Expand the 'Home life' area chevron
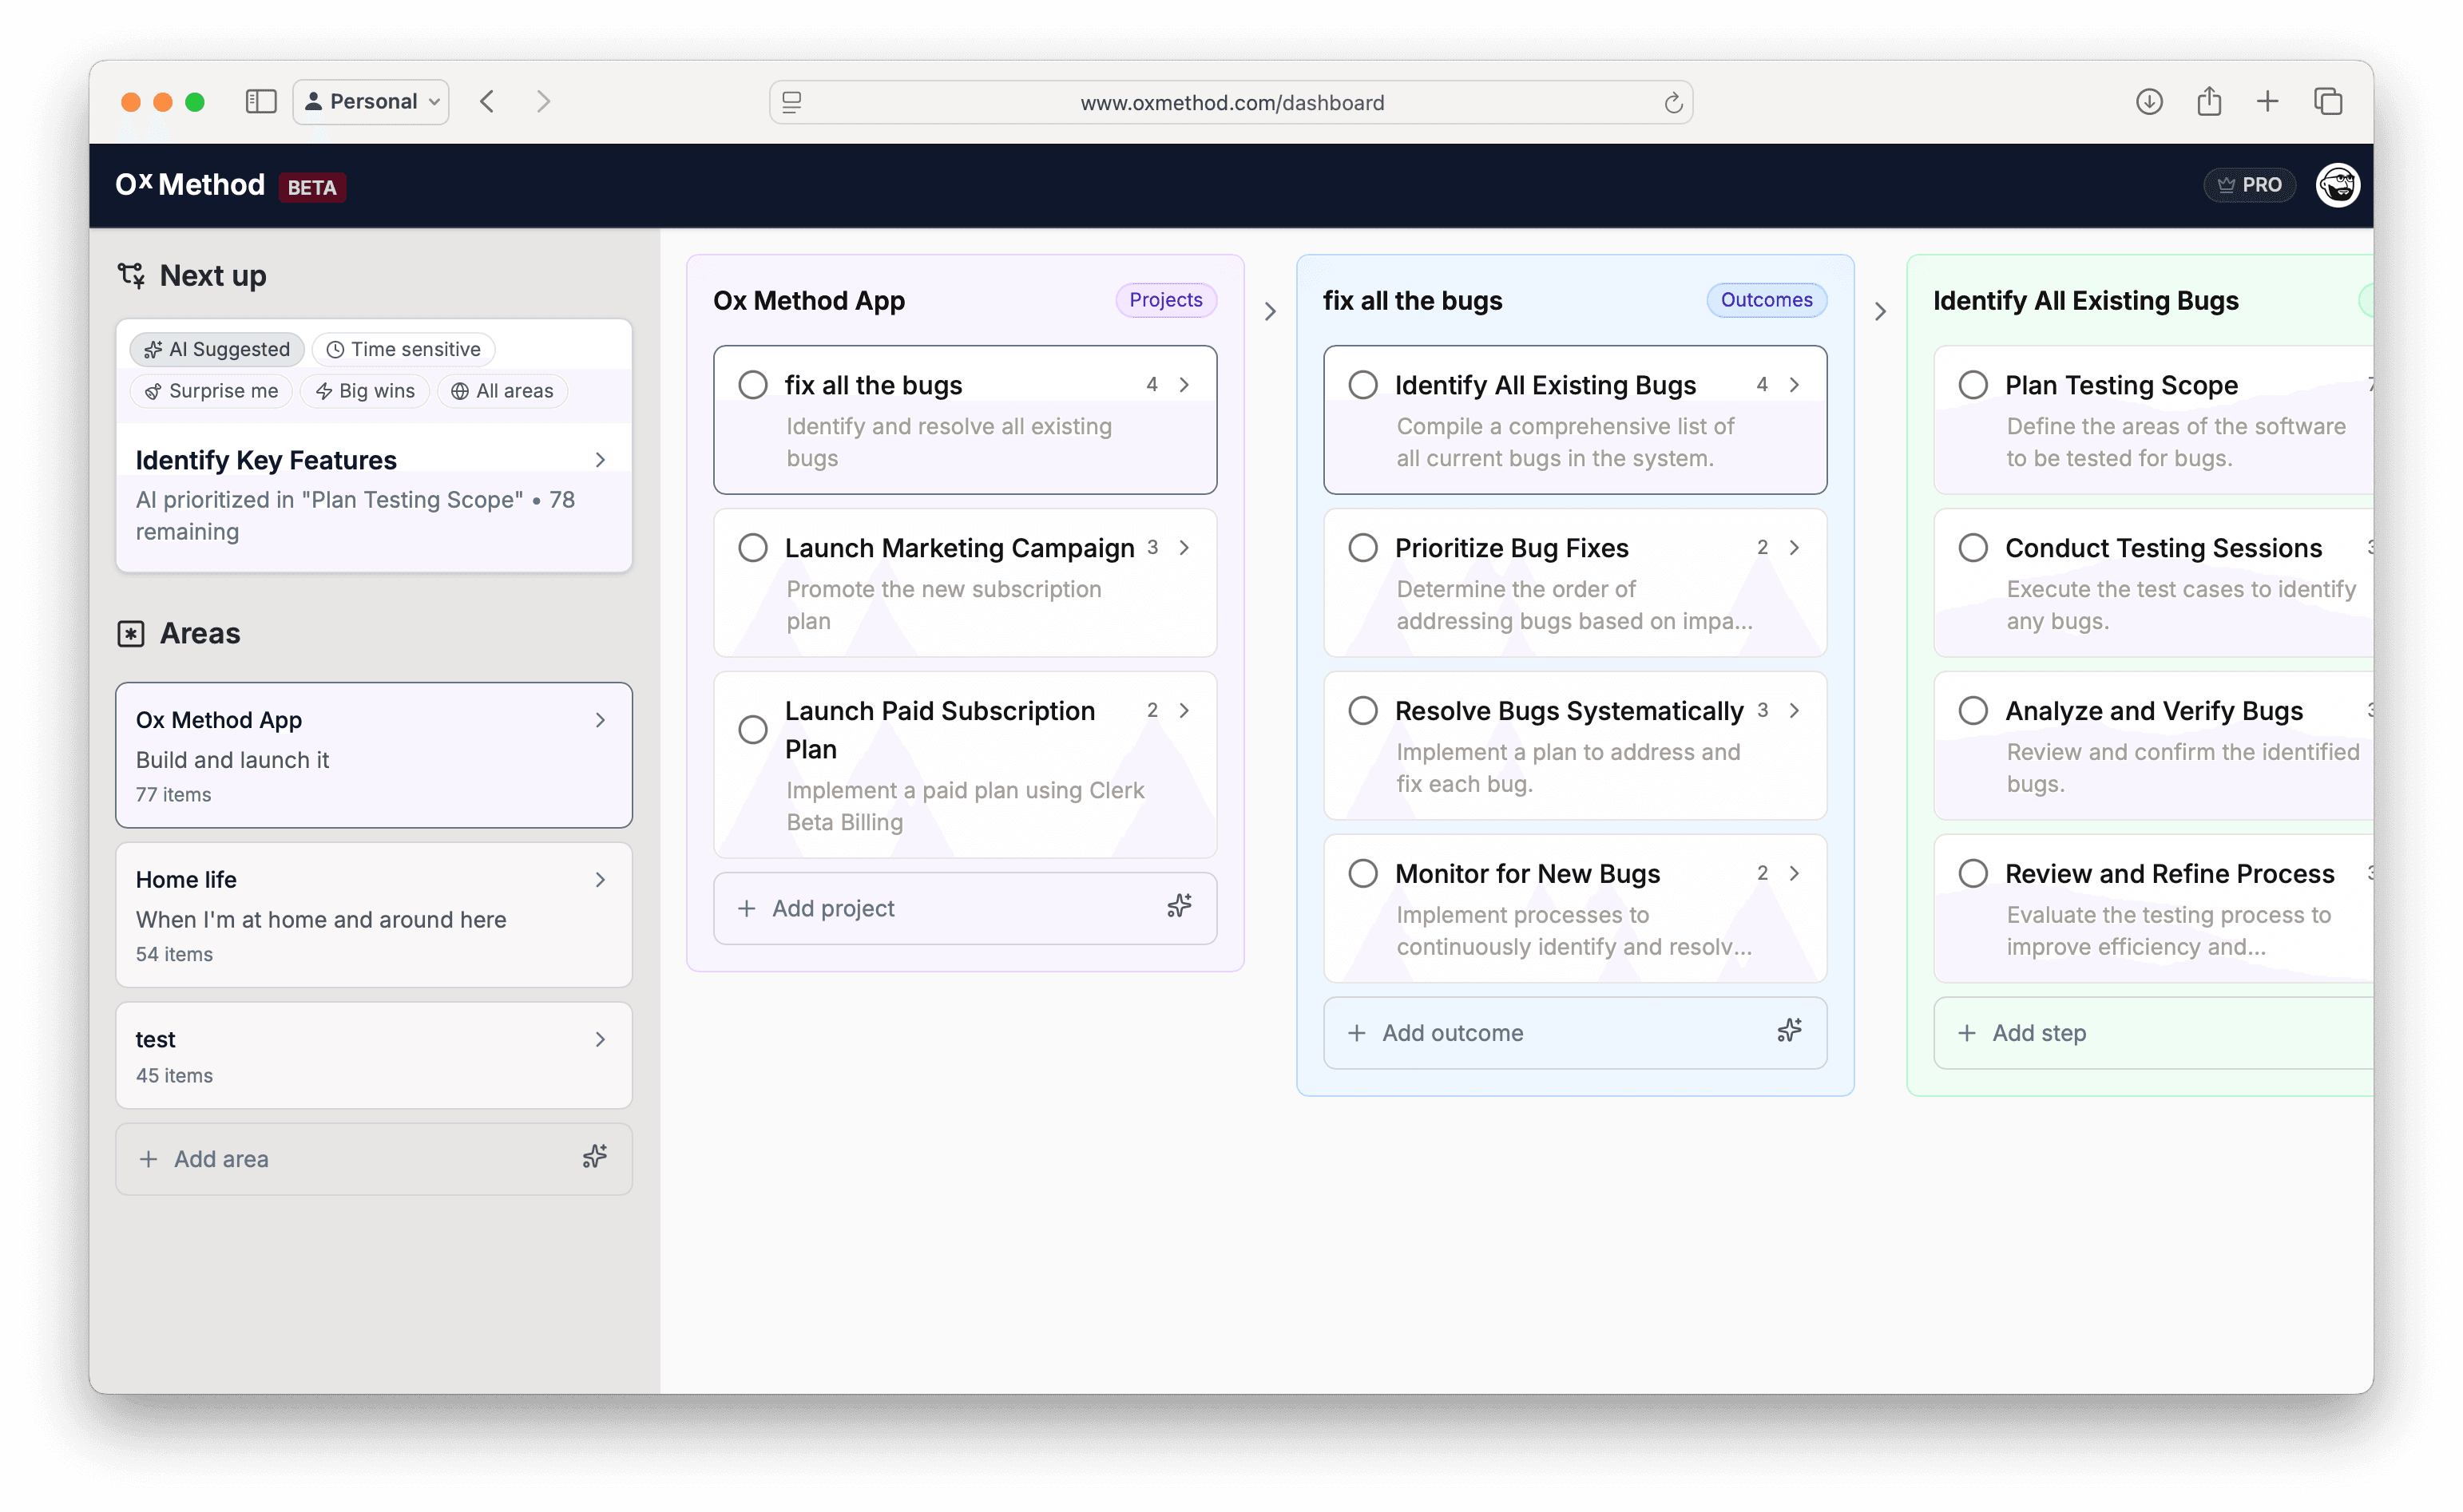The height and width of the screenshot is (1512, 2463). tap(601, 880)
